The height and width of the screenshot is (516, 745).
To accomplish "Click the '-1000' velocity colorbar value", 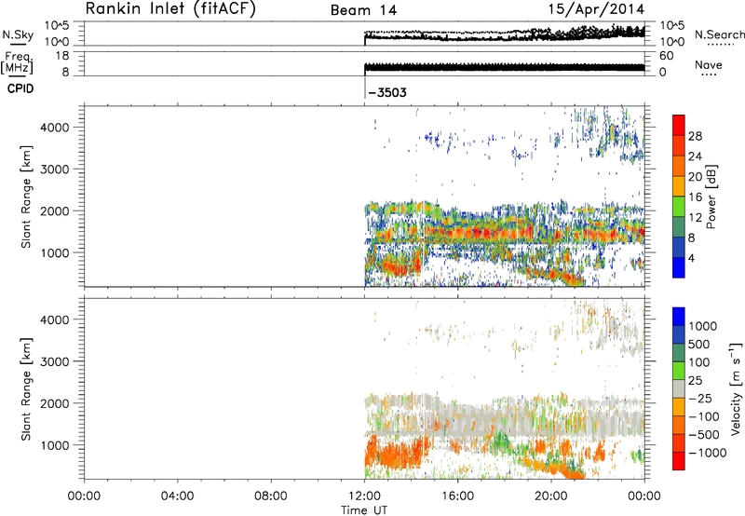I will tap(708, 453).
